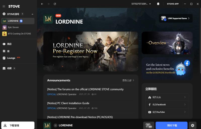Open 官方Facebook link
The width and height of the screenshot is (201, 129).
(167, 105)
